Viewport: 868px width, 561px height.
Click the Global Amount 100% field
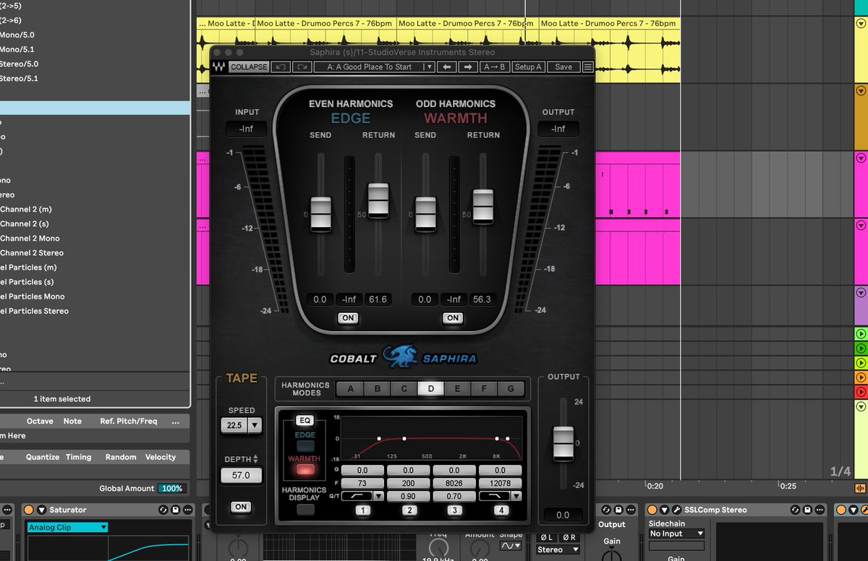(x=172, y=489)
